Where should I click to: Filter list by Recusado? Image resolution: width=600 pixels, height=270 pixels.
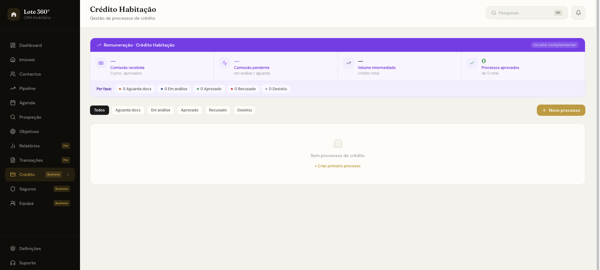pyautogui.click(x=218, y=110)
